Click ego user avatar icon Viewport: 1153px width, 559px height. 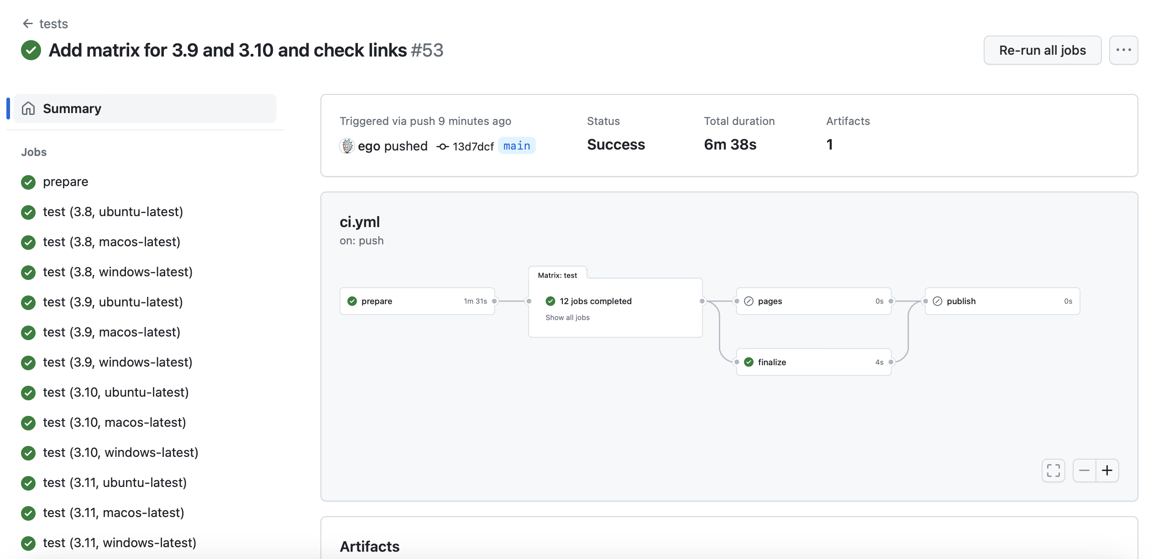(x=347, y=146)
